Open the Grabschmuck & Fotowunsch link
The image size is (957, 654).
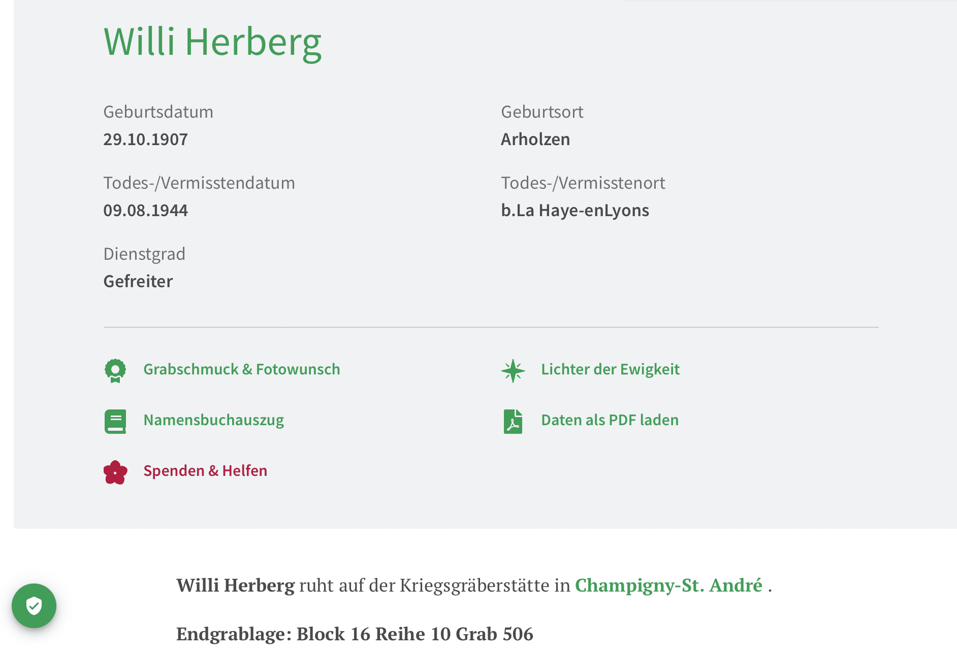tap(241, 369)
